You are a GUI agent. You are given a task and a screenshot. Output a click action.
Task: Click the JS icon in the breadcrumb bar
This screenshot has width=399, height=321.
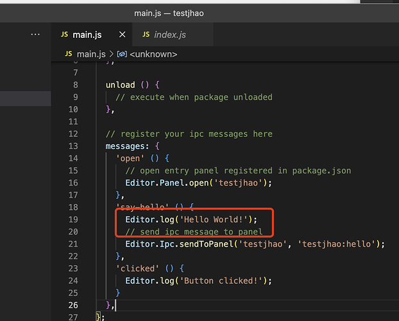point(69,55)
